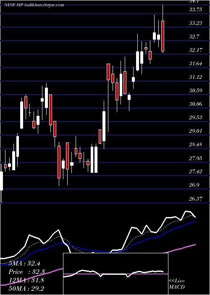Select the 32.17 price axis label
Image resolution: width=210 pixels, height=295 pixels.
tap(196, 50)
